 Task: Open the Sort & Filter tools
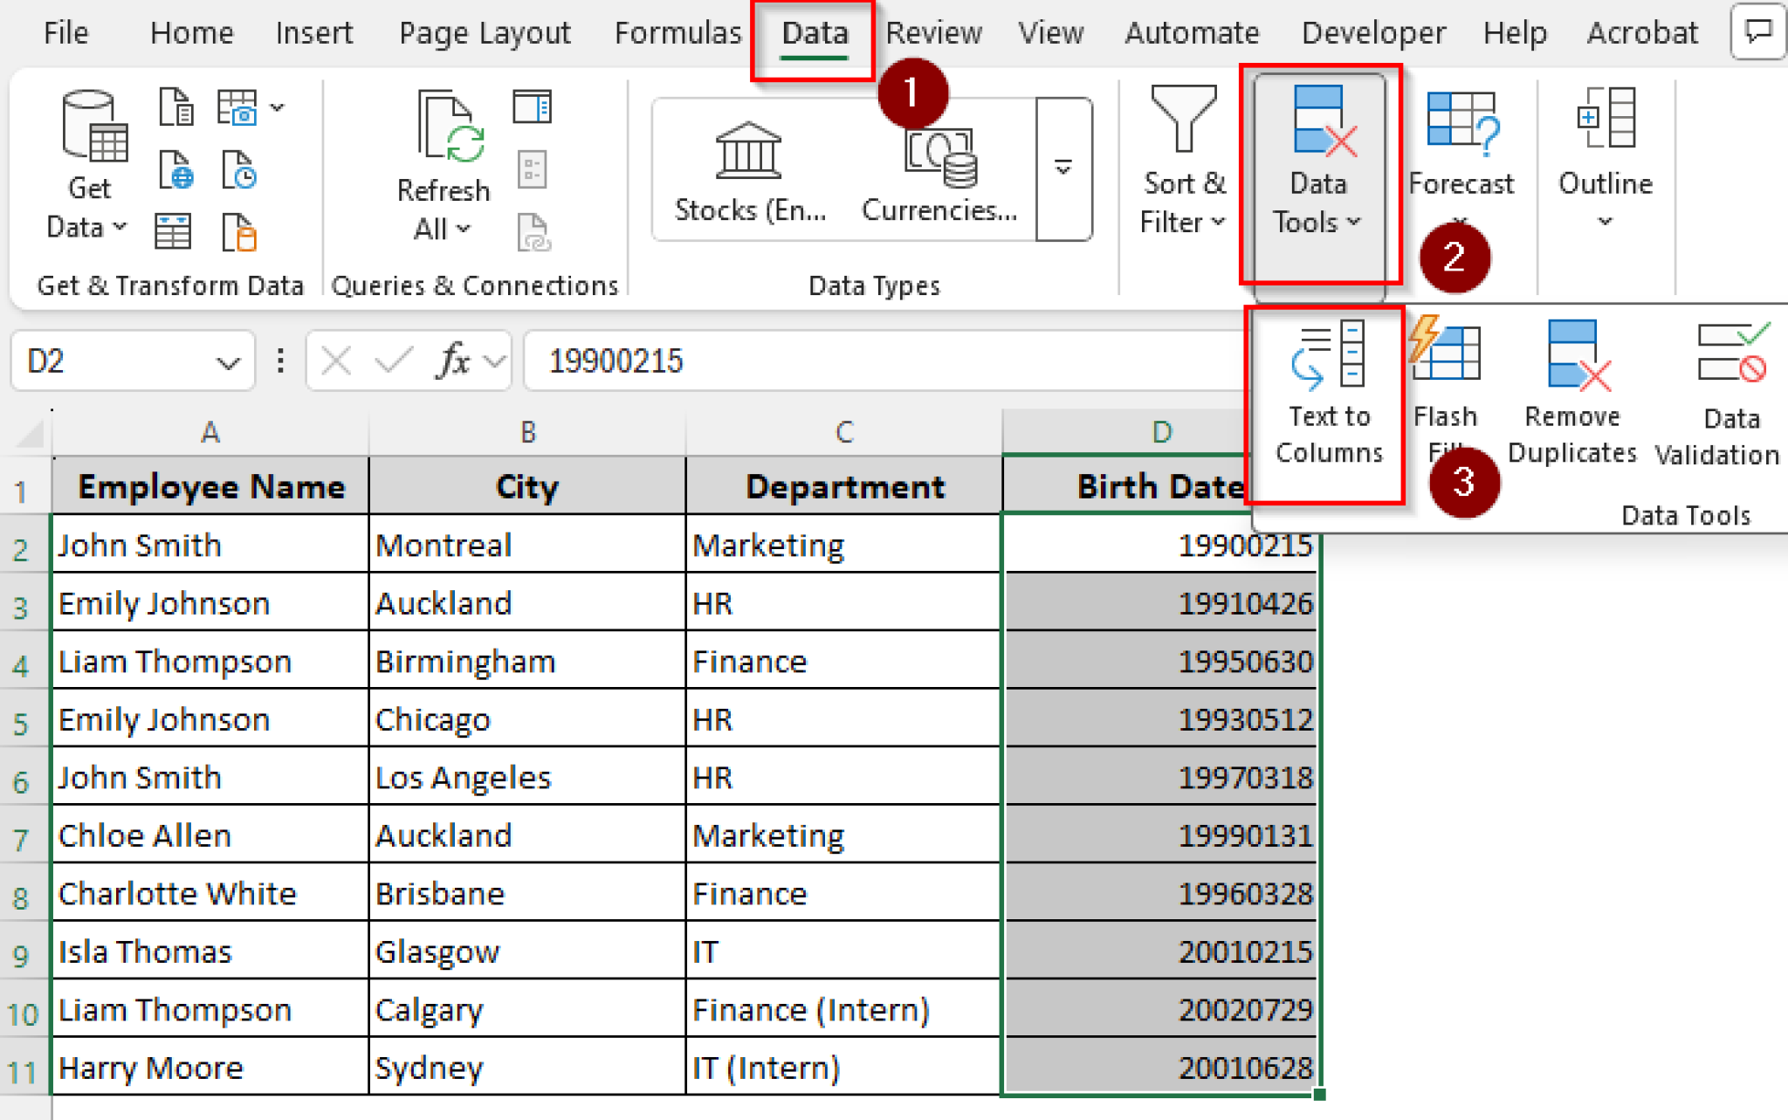point(1183,170)
